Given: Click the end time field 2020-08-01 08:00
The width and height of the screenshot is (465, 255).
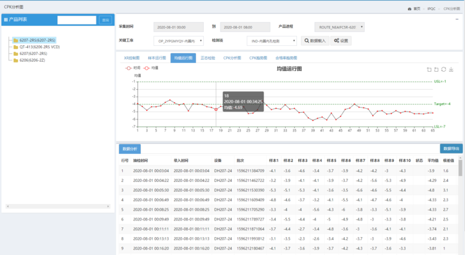Looking at the screenshot, I should tap(245, 27).
